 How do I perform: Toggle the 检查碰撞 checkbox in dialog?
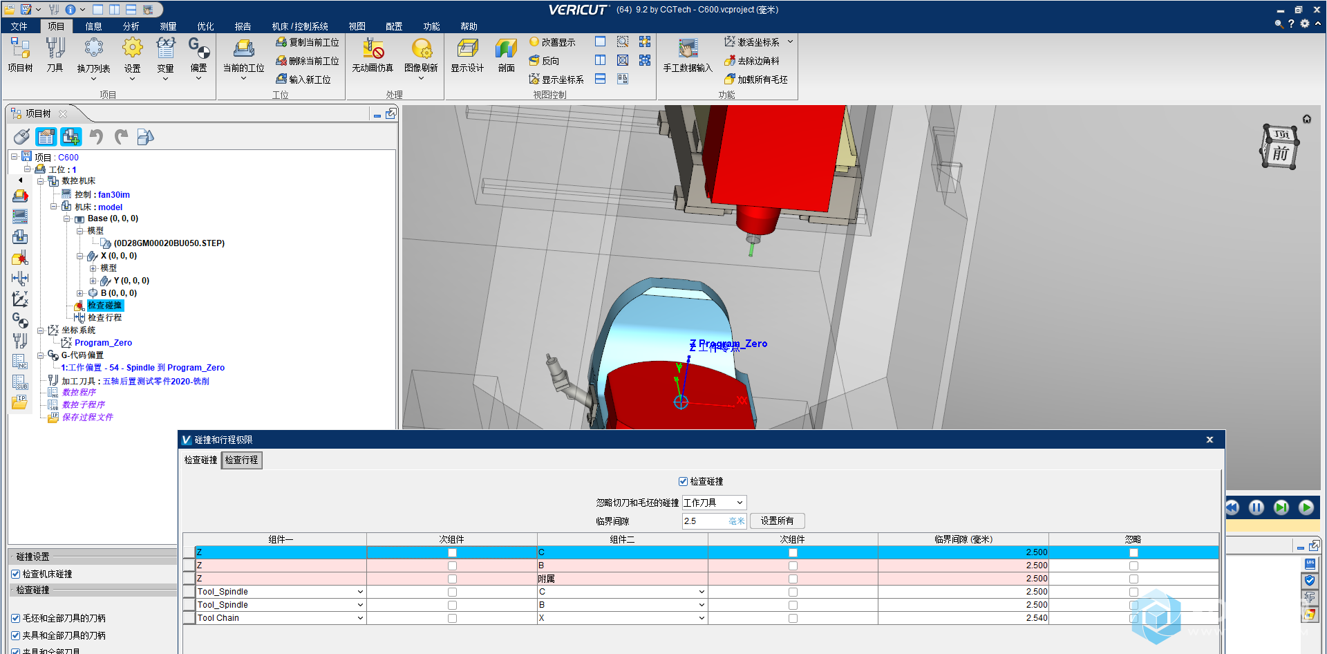(683, 481)
